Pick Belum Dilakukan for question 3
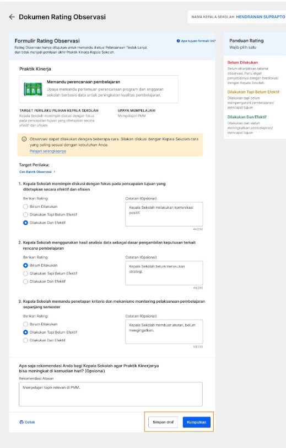The height and width of the screenshot is (448, 286). (25, 324)
